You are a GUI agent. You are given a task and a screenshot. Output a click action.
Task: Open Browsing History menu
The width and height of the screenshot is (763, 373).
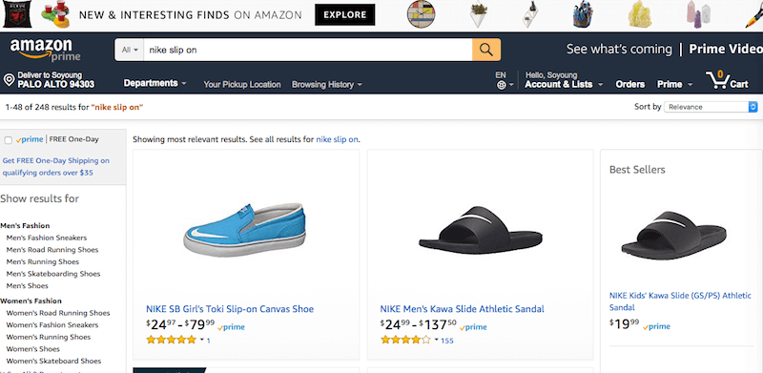click(x=326, y=85)
